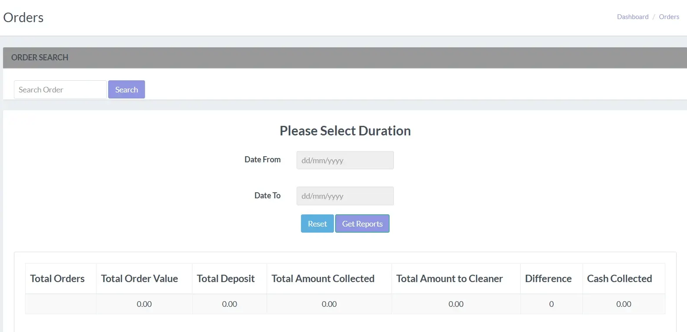Click the ORDER SEARCH panel header
This screenshot has width=687, height=332.
[x=40, y=58]
